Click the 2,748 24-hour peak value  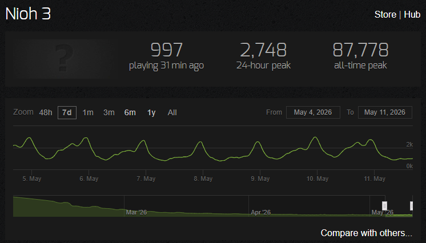tap(263, 50)
